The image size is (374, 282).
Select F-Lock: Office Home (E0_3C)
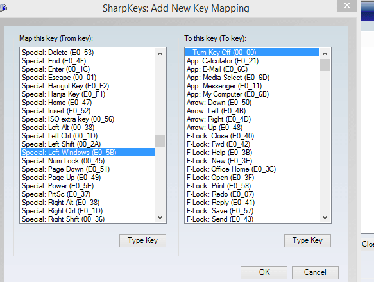click(x=252, y=169)
